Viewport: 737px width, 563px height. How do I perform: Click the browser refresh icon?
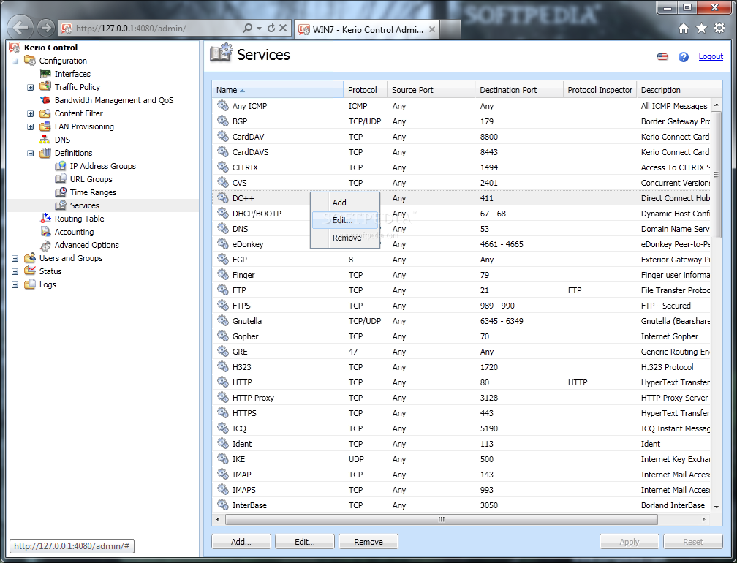(271, 29)
